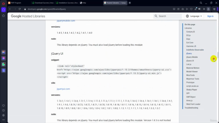Click the purple home icon in Opera sidebar
Screen dimensions: 219x123
tap(3, 10)
